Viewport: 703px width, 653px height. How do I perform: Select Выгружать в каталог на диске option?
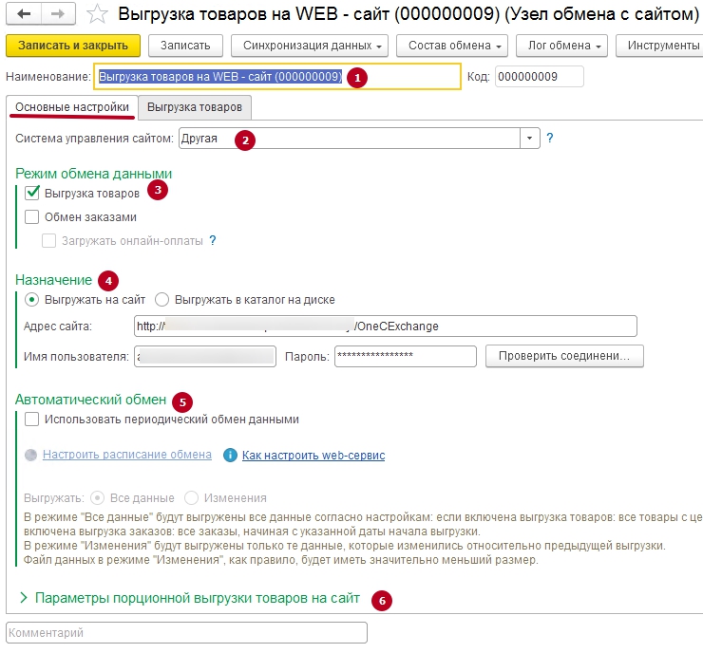[162, 300]
